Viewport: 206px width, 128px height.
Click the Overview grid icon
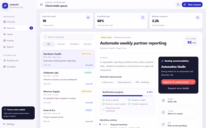click(x=5, y=22)
